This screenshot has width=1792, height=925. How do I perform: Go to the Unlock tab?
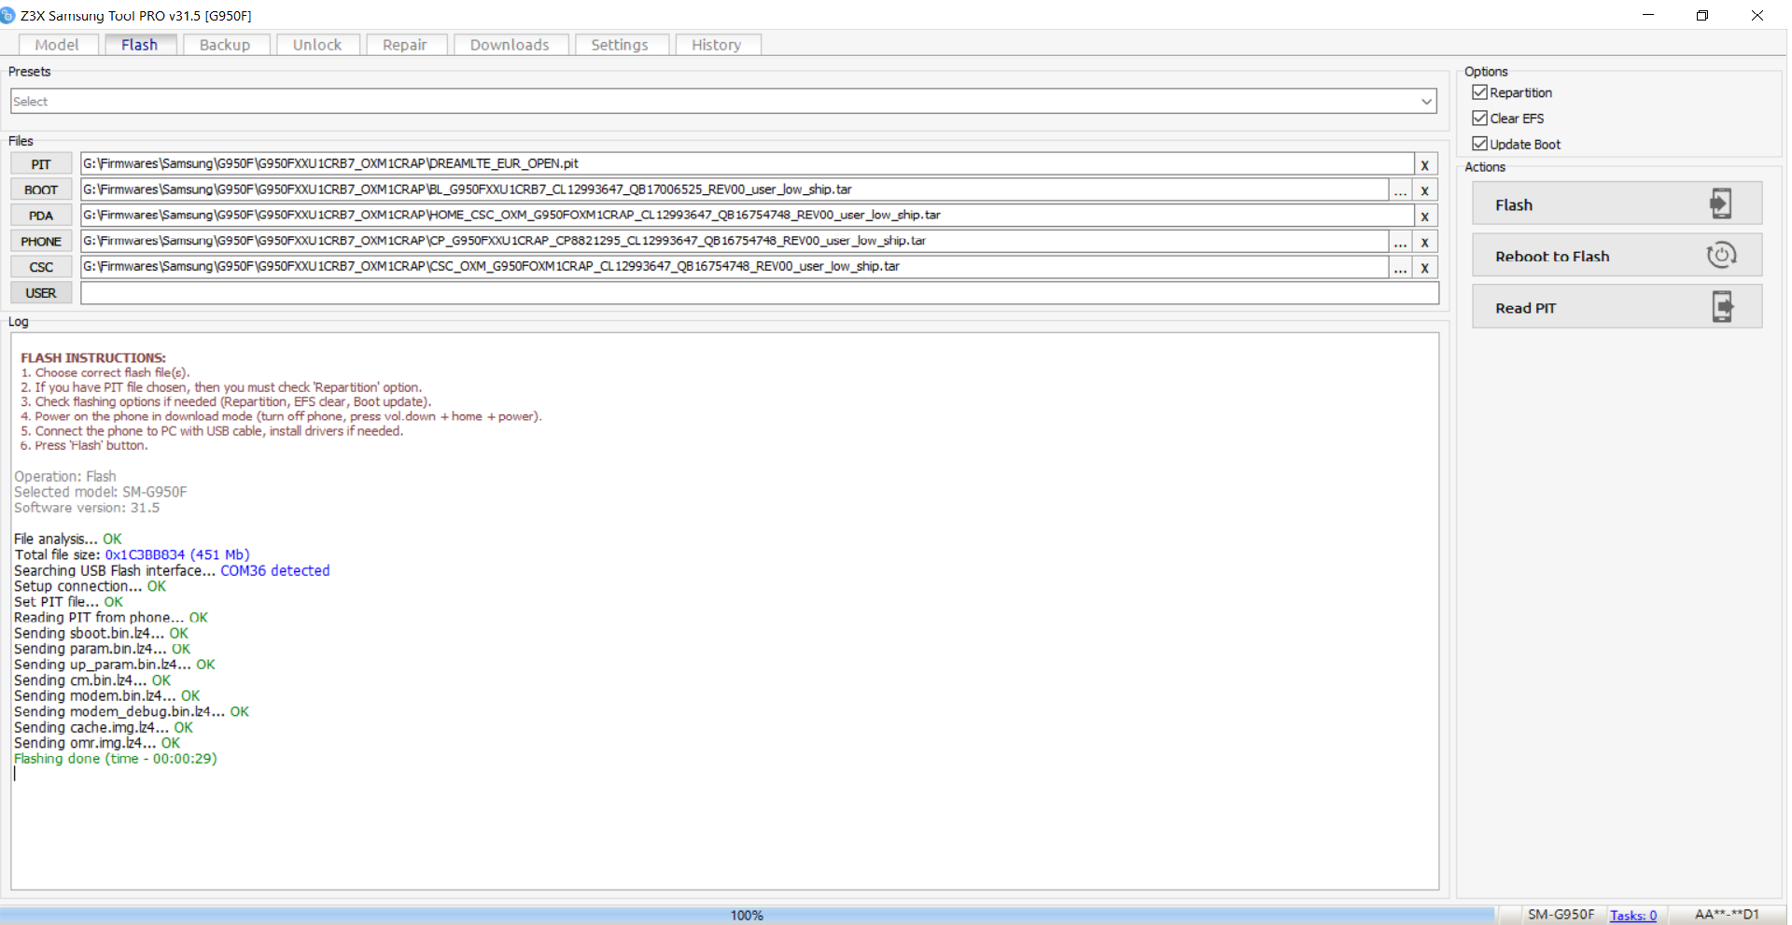[x=316, y=45]
